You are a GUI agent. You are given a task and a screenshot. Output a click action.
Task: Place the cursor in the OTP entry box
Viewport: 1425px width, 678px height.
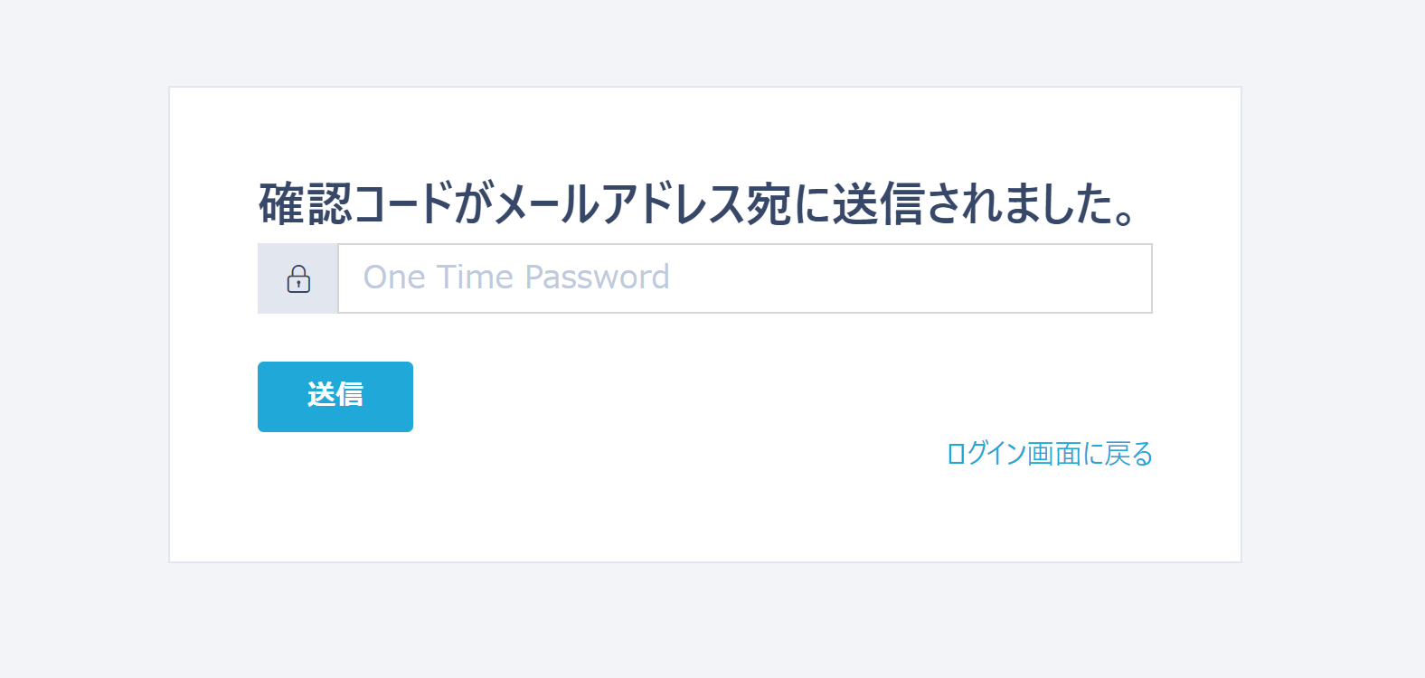click(x=744, y=278)
